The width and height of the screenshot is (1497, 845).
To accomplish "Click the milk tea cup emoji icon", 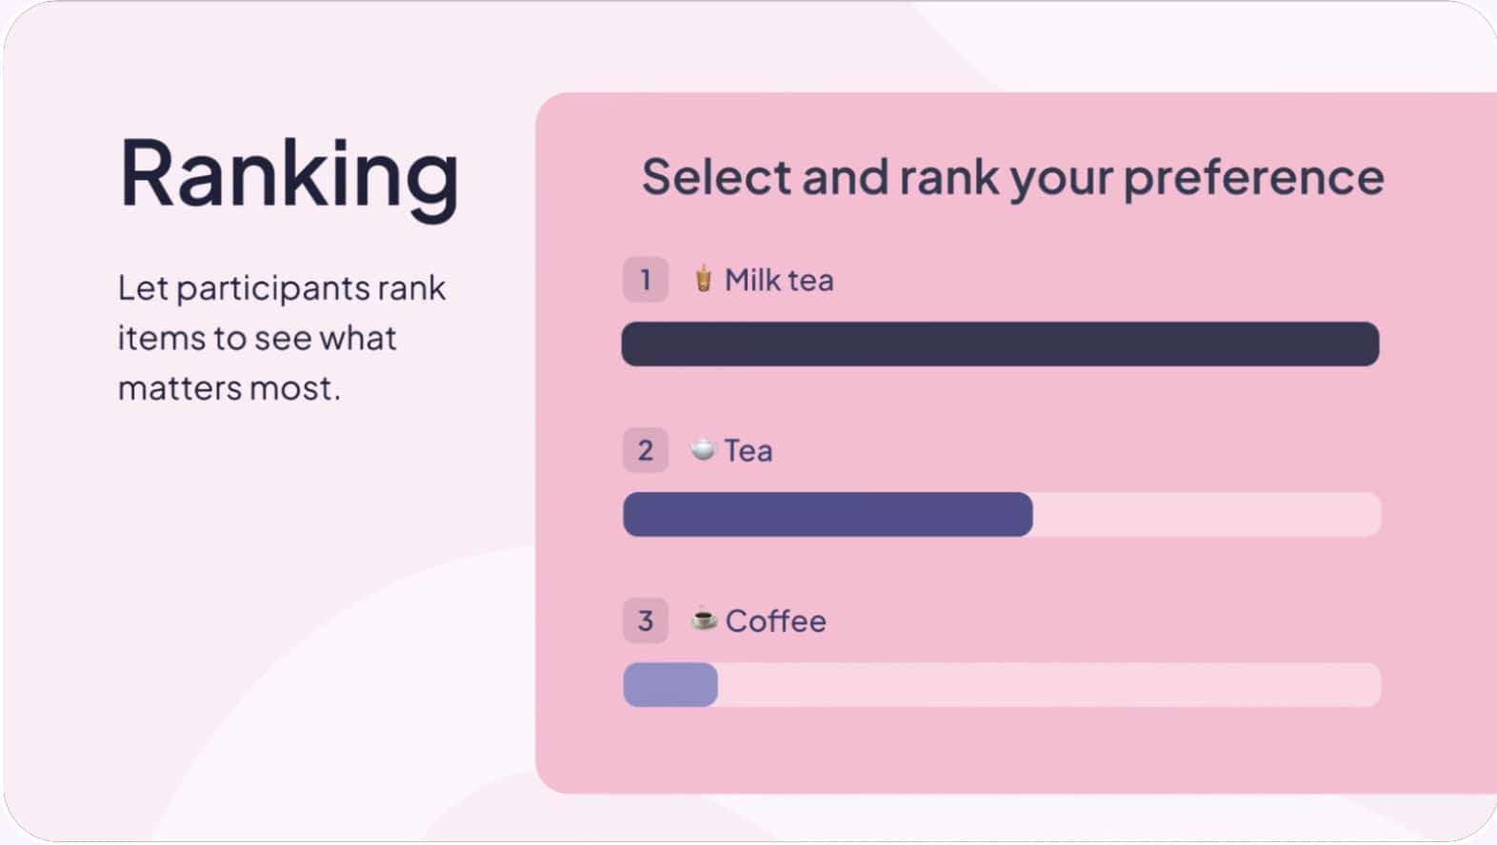I will click(x=703, y=279).
